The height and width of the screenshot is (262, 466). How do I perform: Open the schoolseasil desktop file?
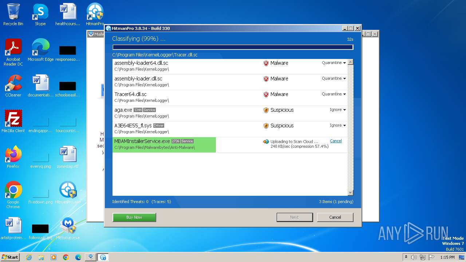(x=68, y=88)
